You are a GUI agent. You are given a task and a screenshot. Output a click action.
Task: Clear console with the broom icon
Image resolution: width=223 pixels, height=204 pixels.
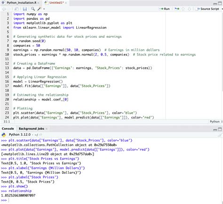[x=220, y=135]
